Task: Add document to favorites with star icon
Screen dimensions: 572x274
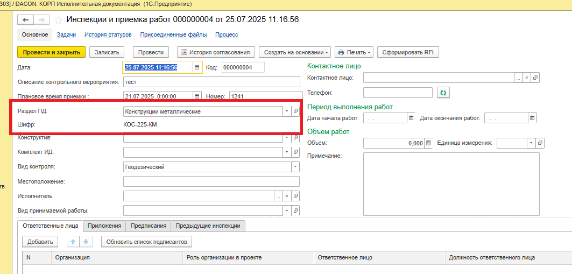Action: [58, 20]
